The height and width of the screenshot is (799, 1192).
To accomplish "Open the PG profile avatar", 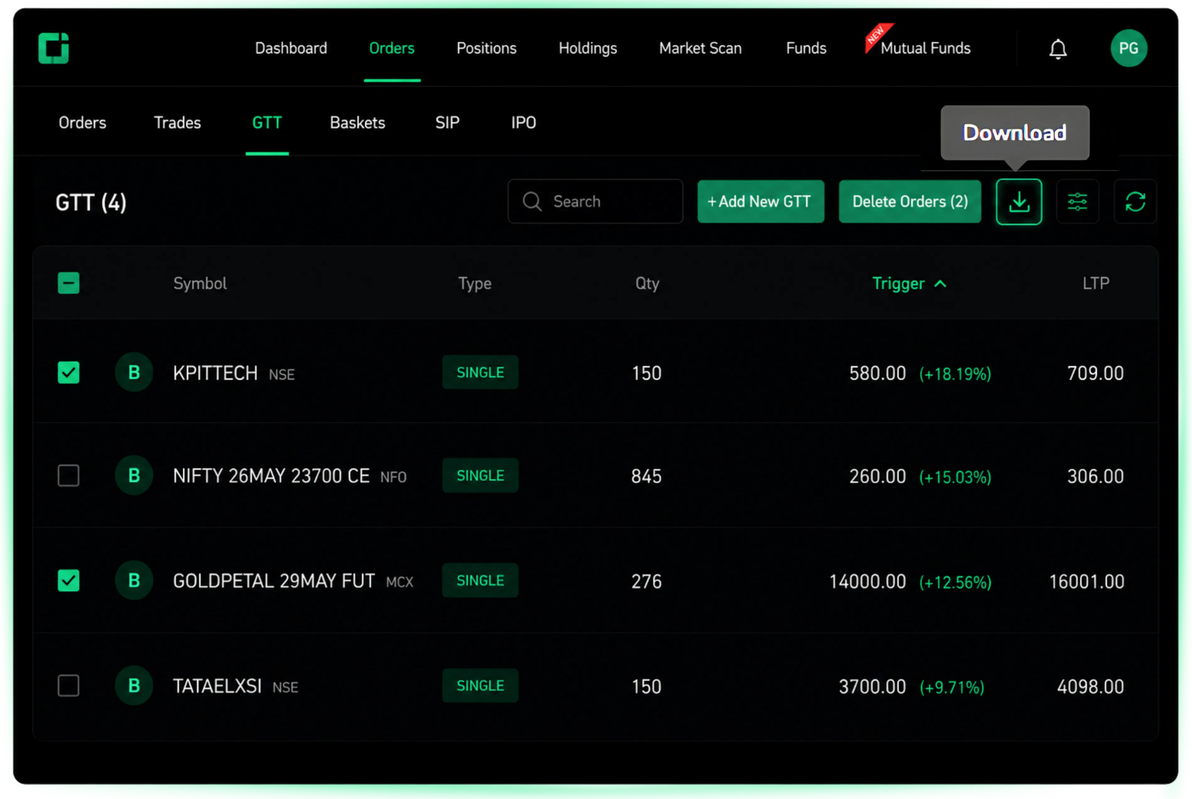I will click(x=1129, y=48).
